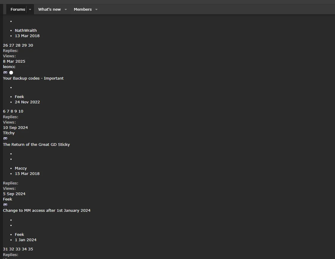Open Change to MM access after 1st January 2024
The height and width of the screenshot is (259, 335).
point(47,210)
